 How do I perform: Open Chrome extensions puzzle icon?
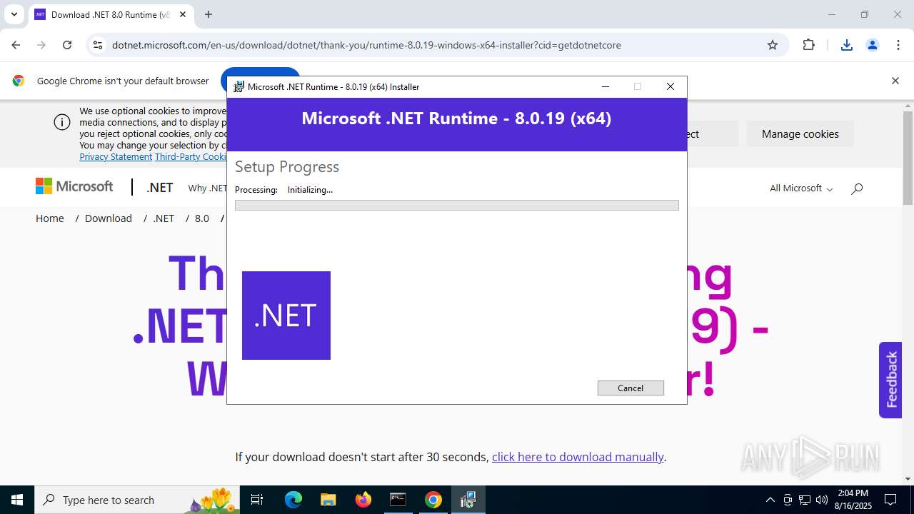click(808, 45)
